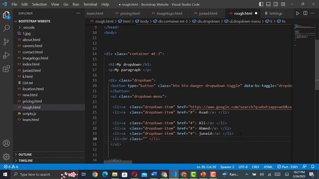Click errors and warnings status indicator
319x179 pixels.
coord(11,167)
